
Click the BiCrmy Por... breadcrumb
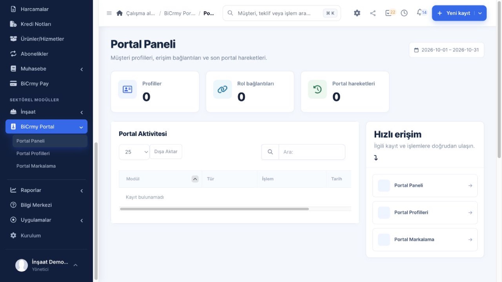(179, 13)
